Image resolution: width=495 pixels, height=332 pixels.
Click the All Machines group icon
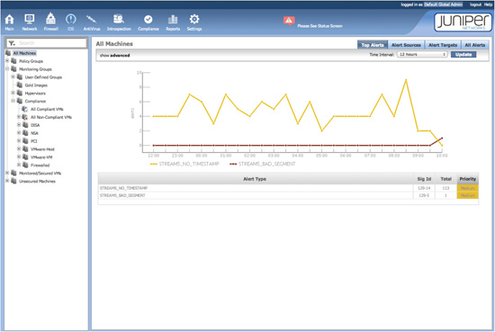click(8, 53)
